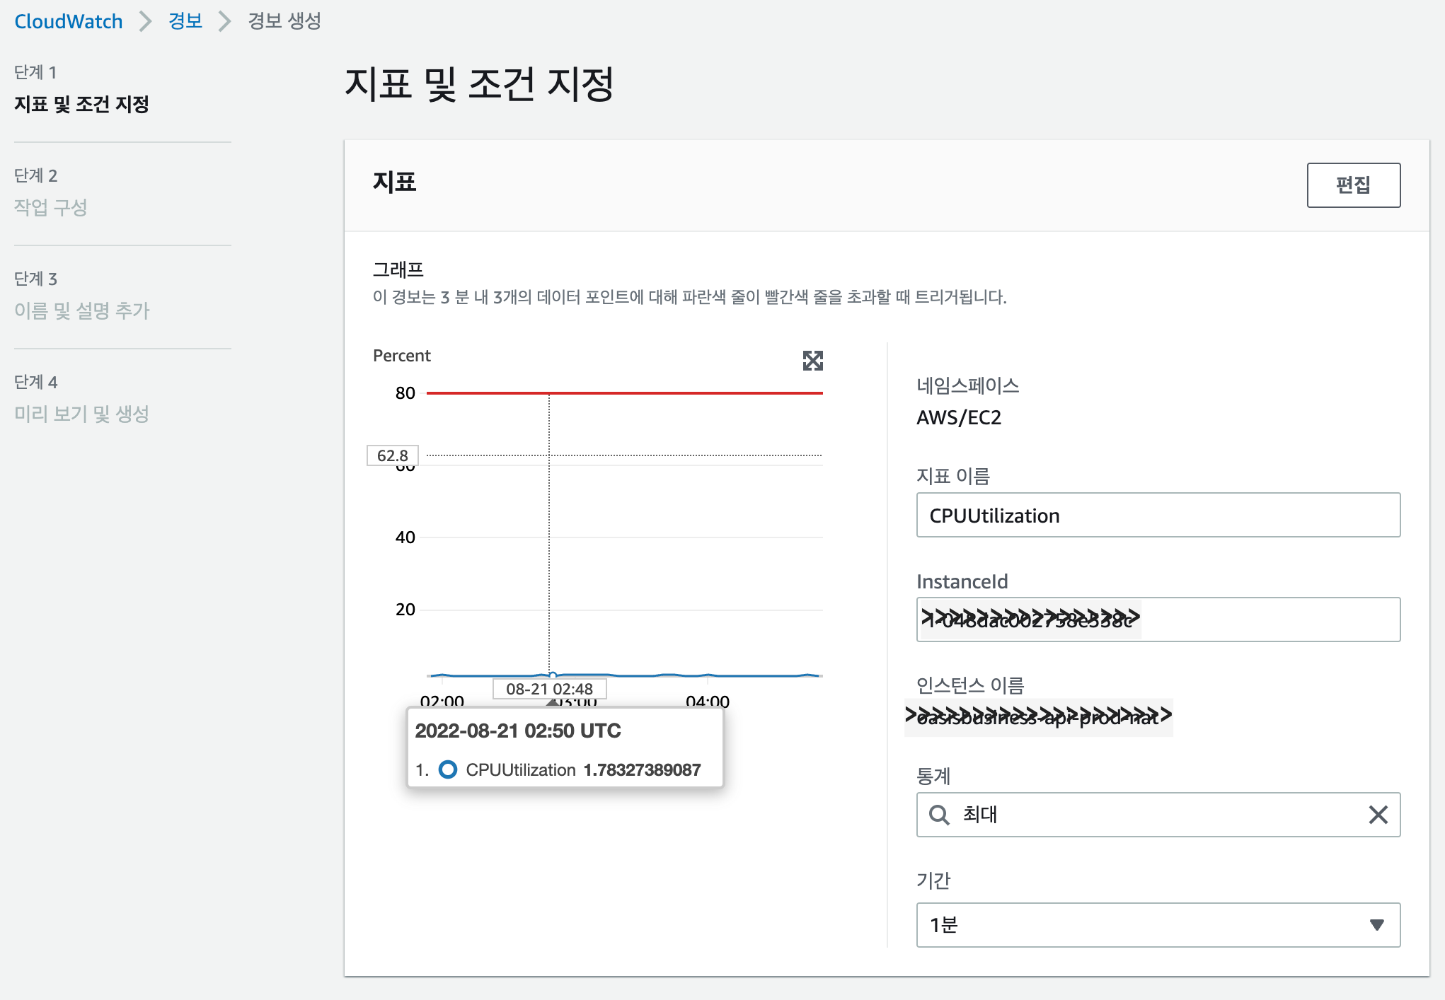This screenshot has height=1000, width=1445.
Task: Click the search magnifier in the 통계 field
Action: tap(938, 815)
